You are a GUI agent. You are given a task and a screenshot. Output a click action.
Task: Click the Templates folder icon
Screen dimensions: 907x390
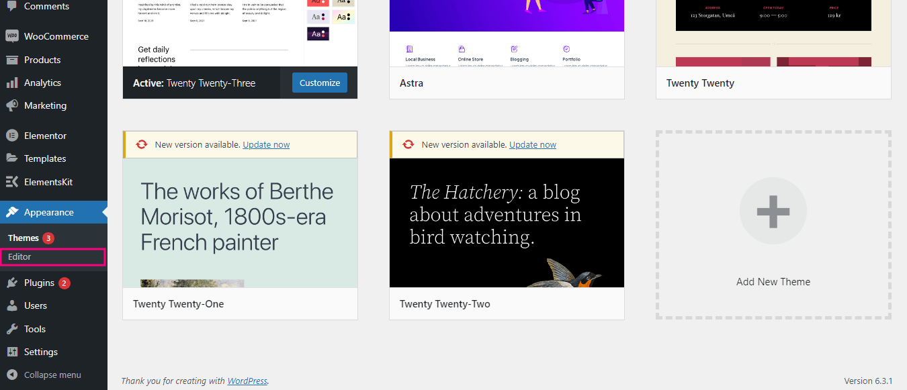tap(12, 158)
